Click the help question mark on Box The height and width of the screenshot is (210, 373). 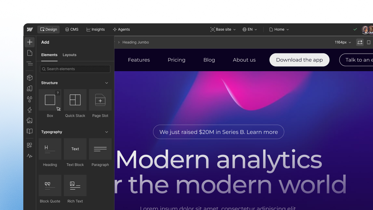[58, 93]
